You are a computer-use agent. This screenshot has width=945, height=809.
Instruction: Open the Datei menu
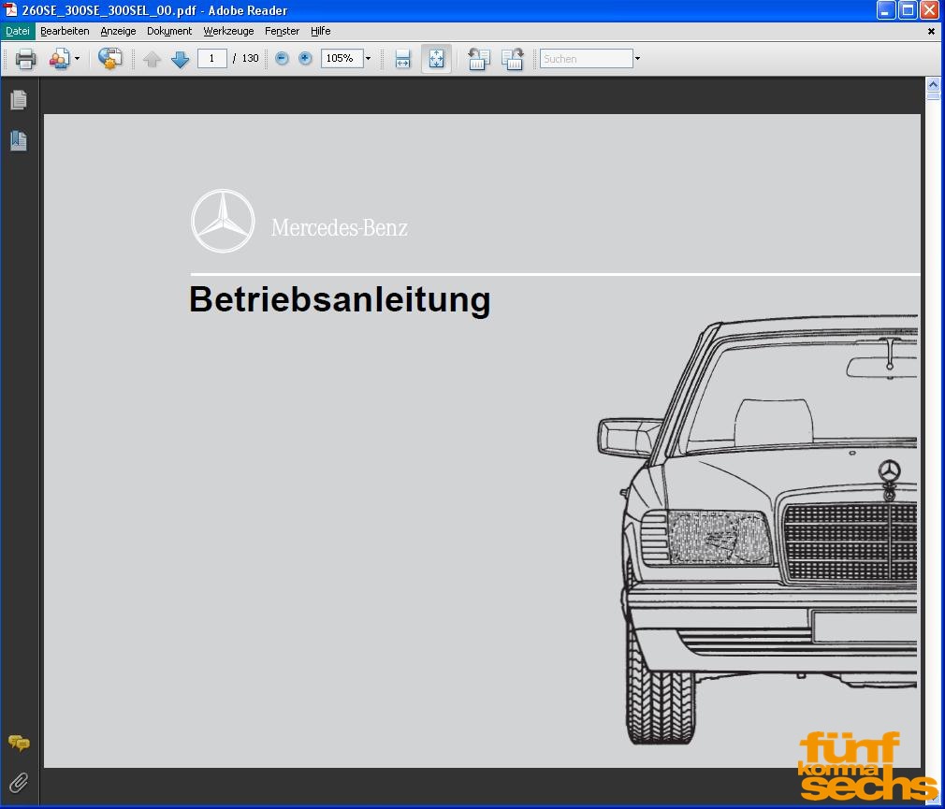coord(18,31)
